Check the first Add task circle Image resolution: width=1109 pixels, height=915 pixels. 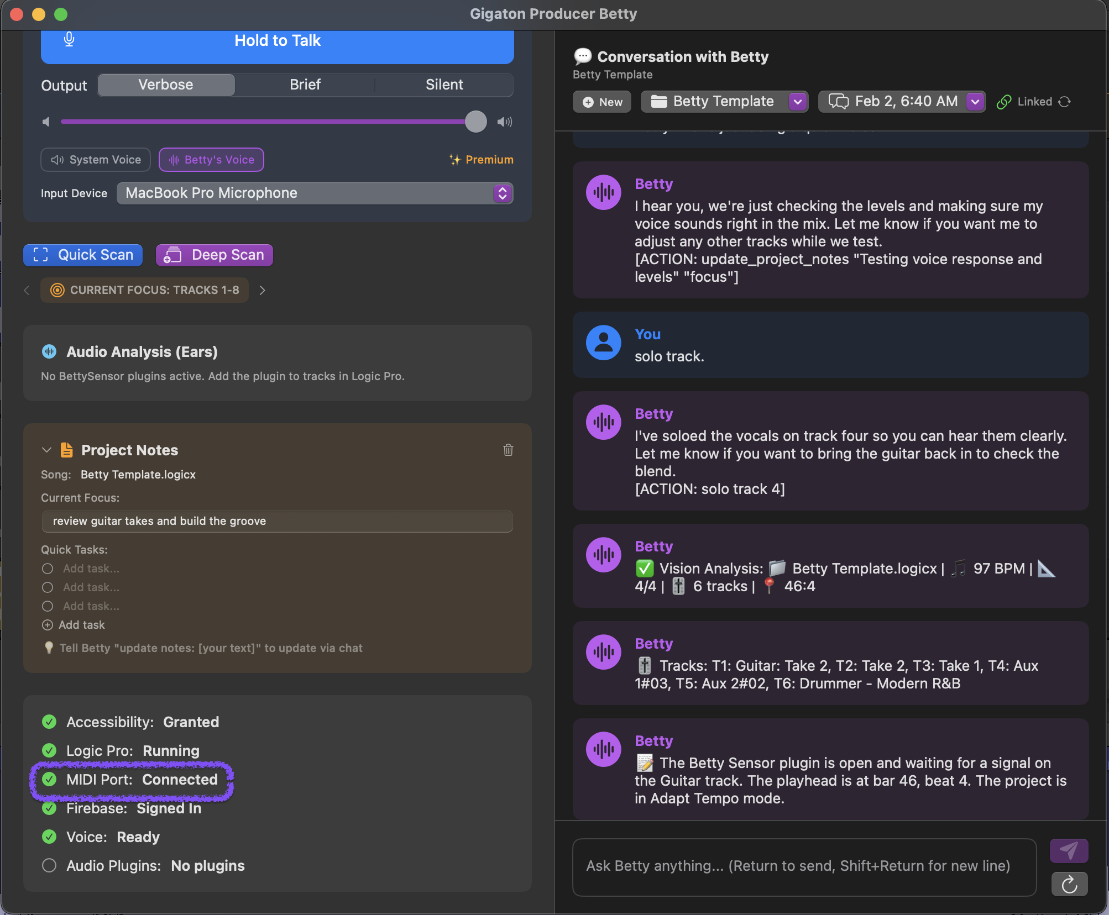click(48, 569)
